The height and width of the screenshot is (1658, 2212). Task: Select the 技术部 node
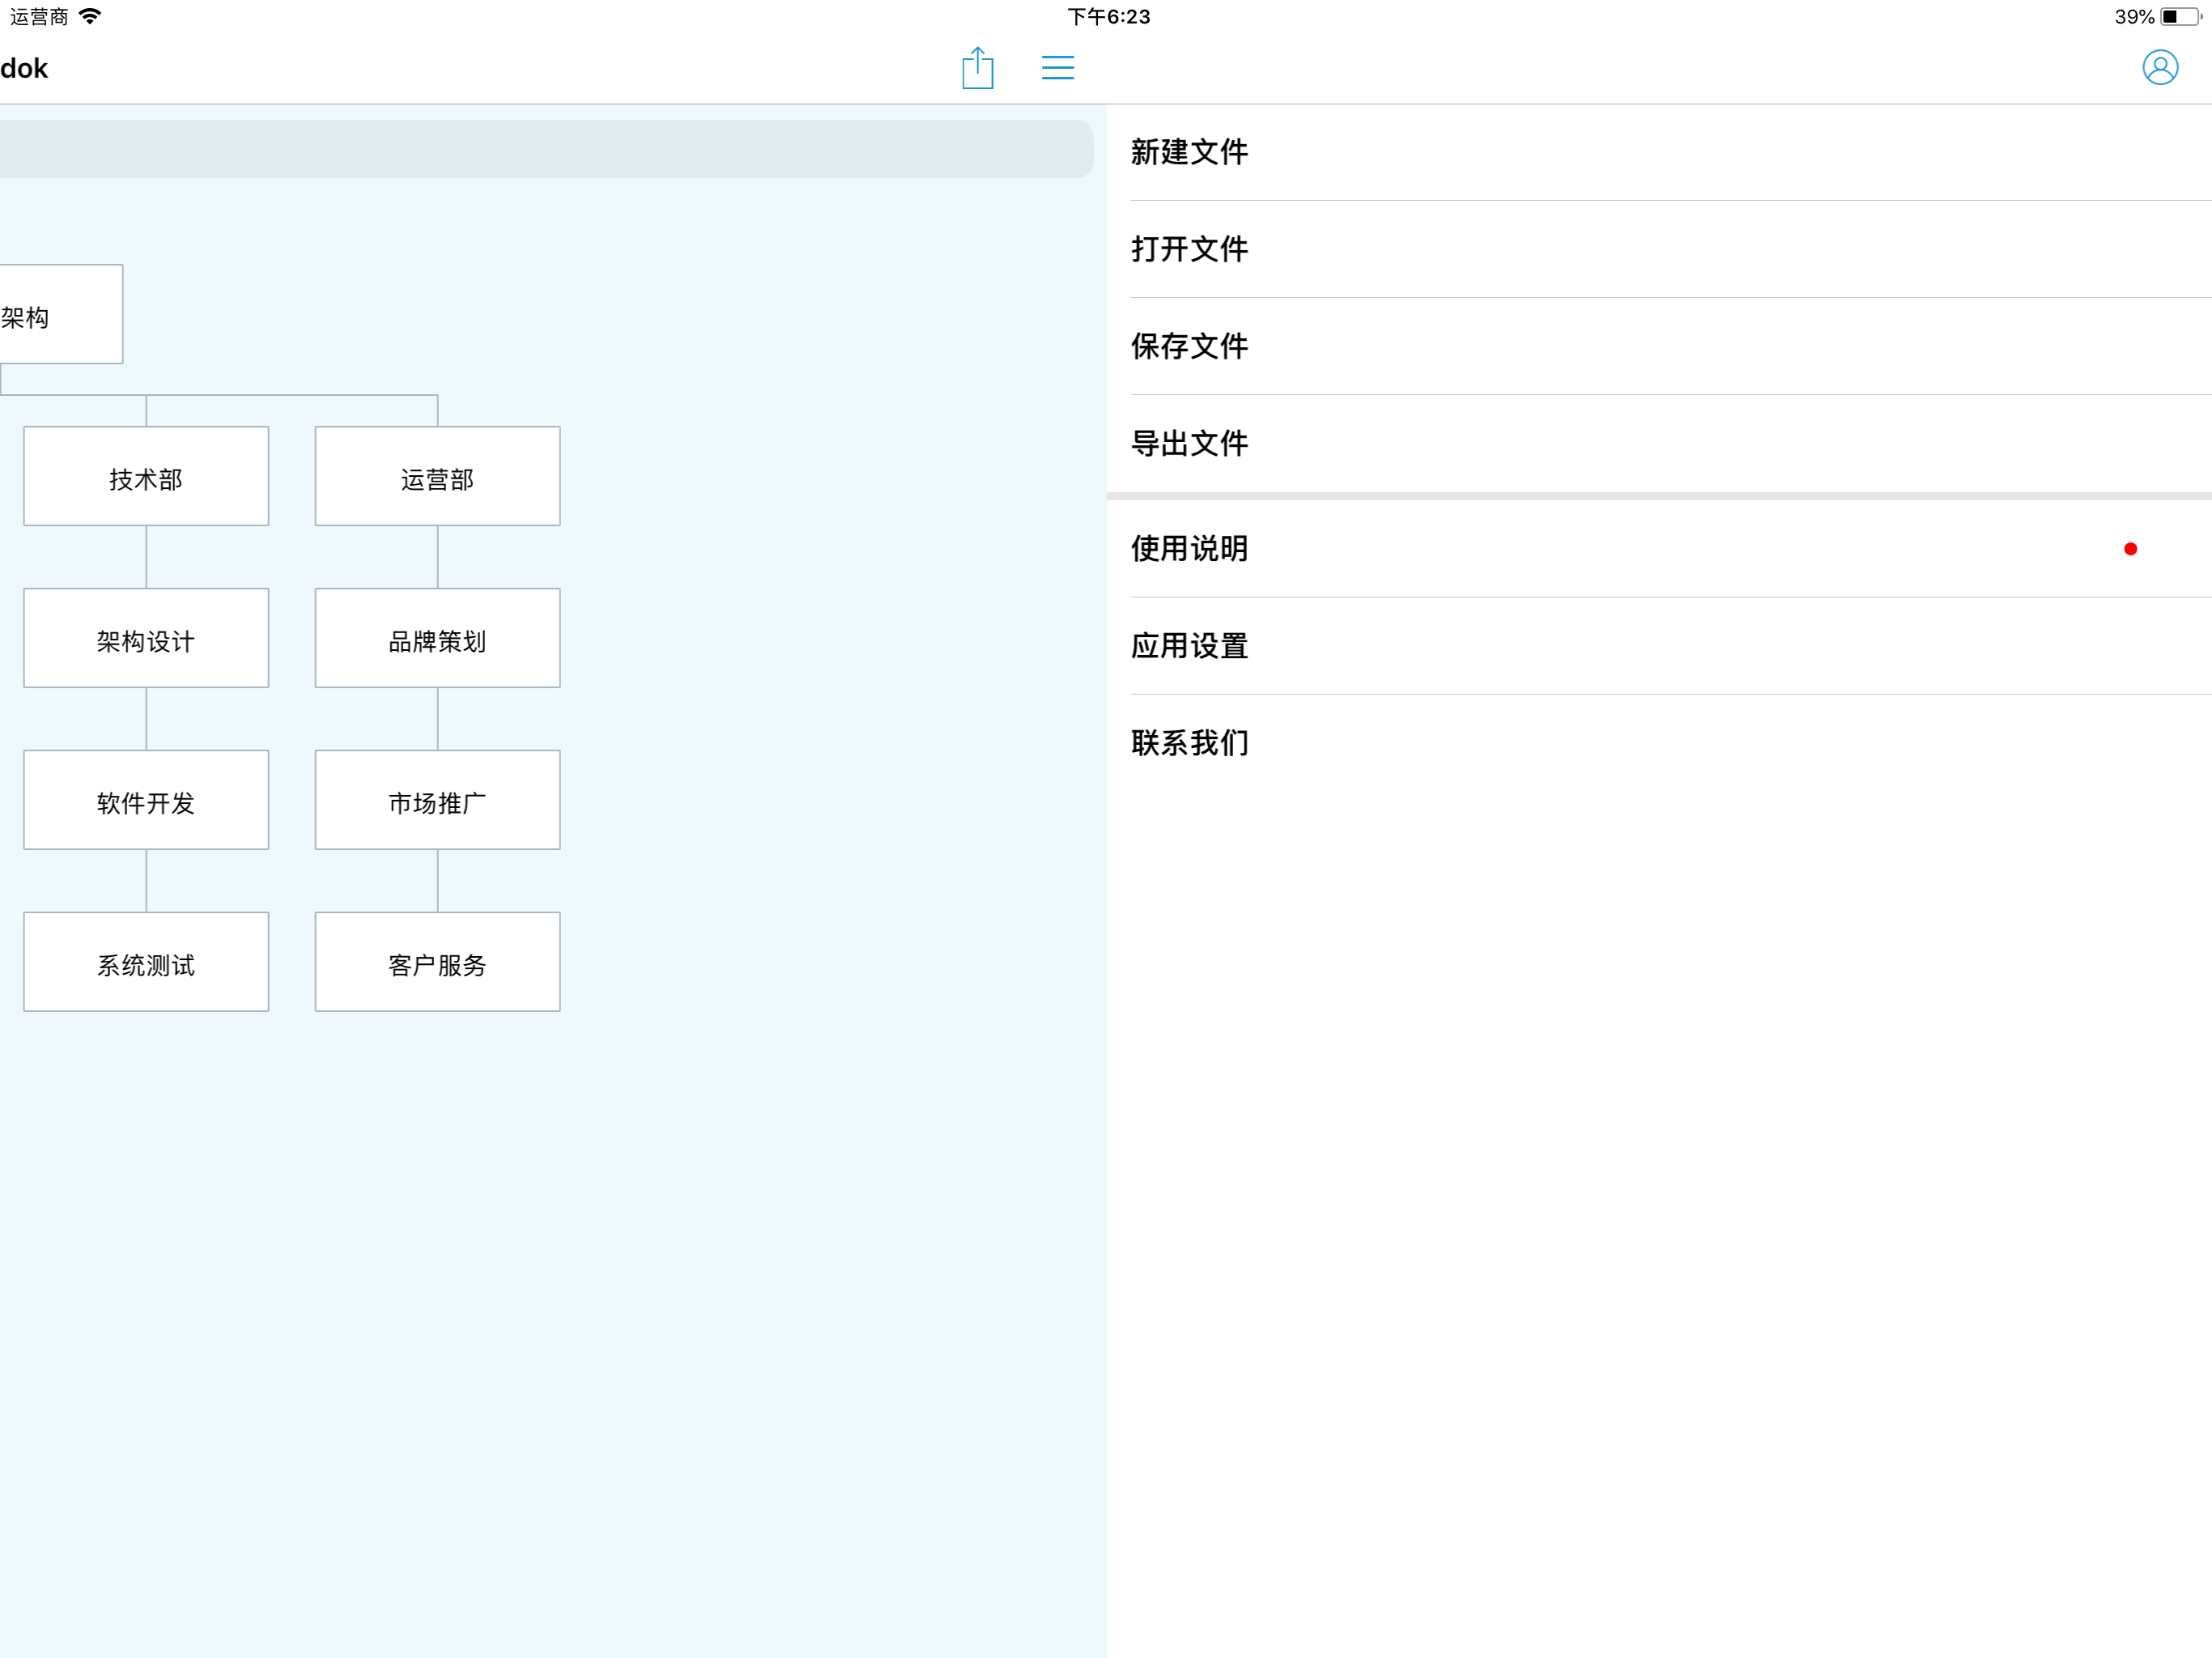pos(146,477)
